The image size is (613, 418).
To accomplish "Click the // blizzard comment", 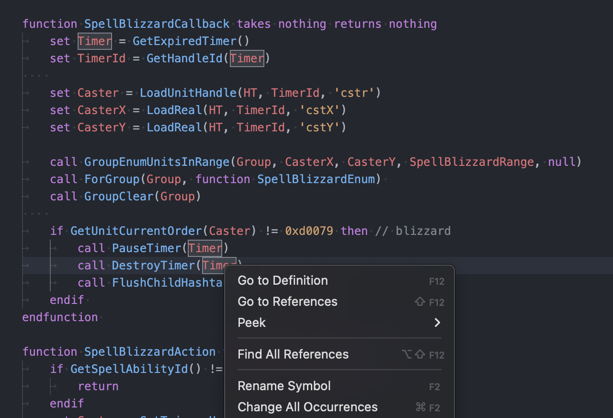I will point(413,231).
